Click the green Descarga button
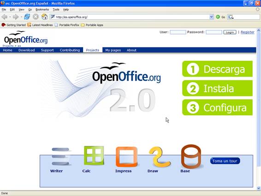Image resolution: width=261 pixels, height=196 pixels. [x=217, y=69]
